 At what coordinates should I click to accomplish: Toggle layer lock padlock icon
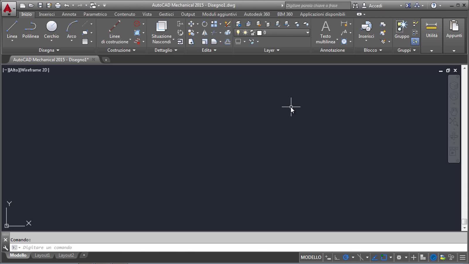[x=252, y=33]
